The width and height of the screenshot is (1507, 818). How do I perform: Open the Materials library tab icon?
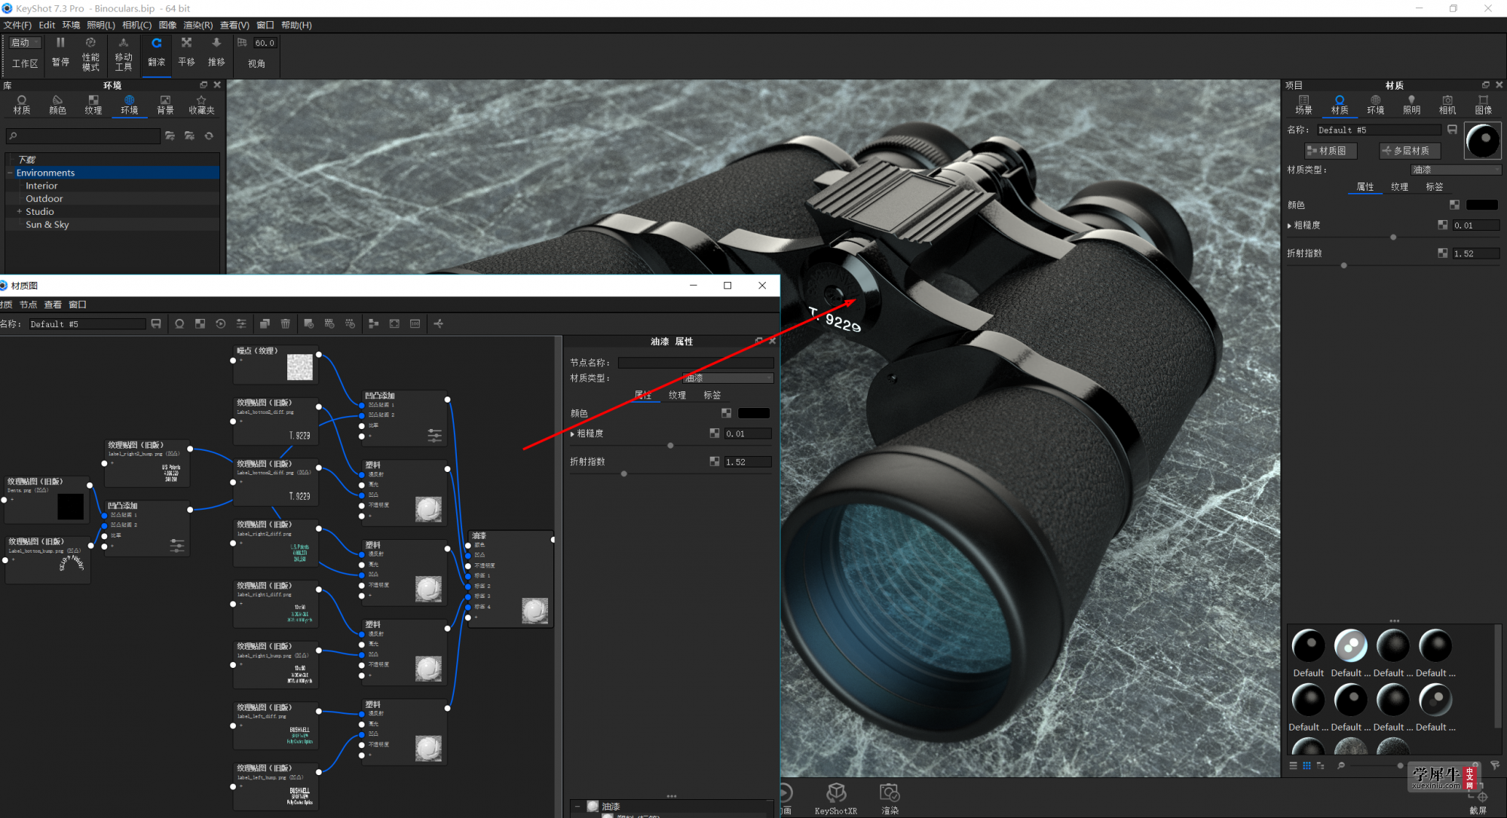coord(22,100)
